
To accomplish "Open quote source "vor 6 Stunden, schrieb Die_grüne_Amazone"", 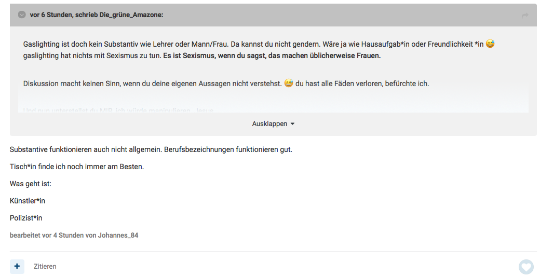I will pyautogui.click(x=97, y=15).
